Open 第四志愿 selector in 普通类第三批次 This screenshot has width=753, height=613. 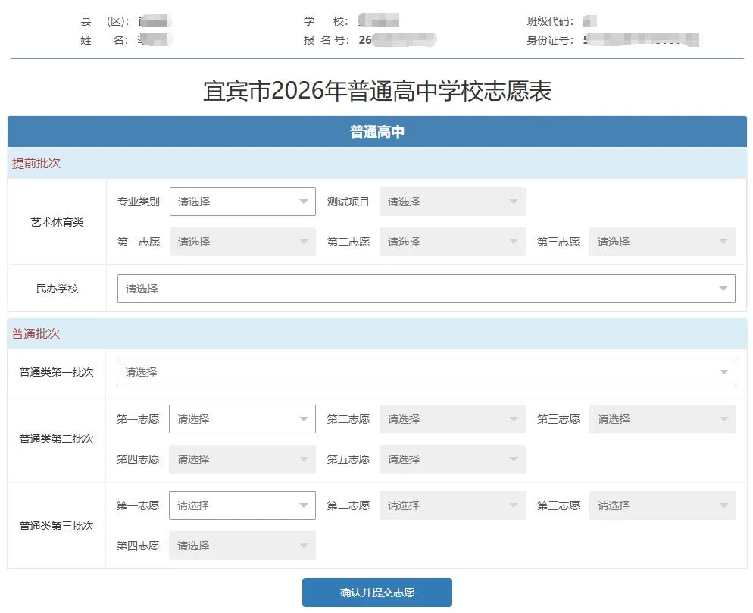[x=242, y=545]
